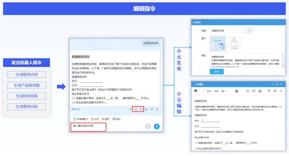Select the 生成租赁合同 instruction
Screen dimensions: 289x156
point(27,74)
